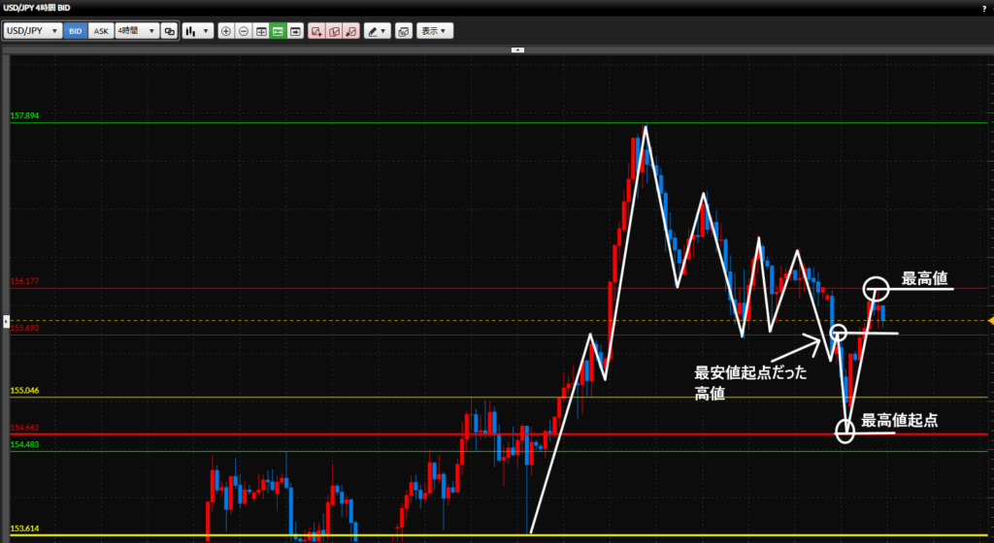Open the USD/JPY currency pair dropdown
The height and width of the screenshot is (543, 994).
33,31
